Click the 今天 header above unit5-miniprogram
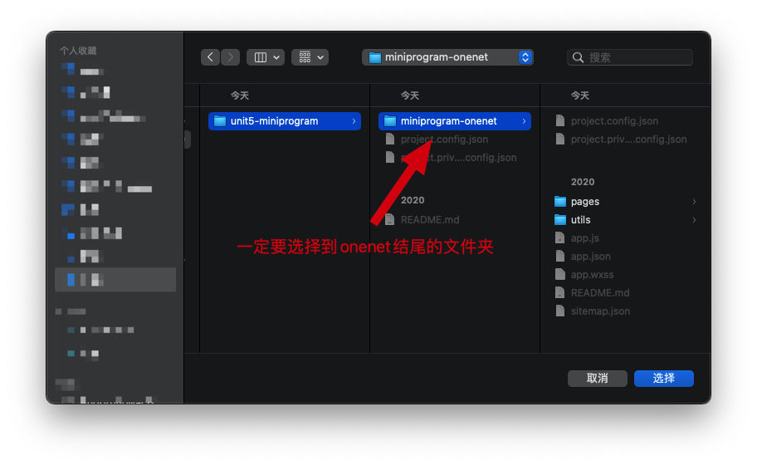Image resolution: width=757 pixels, height=465 pixels. click(239, 95)
